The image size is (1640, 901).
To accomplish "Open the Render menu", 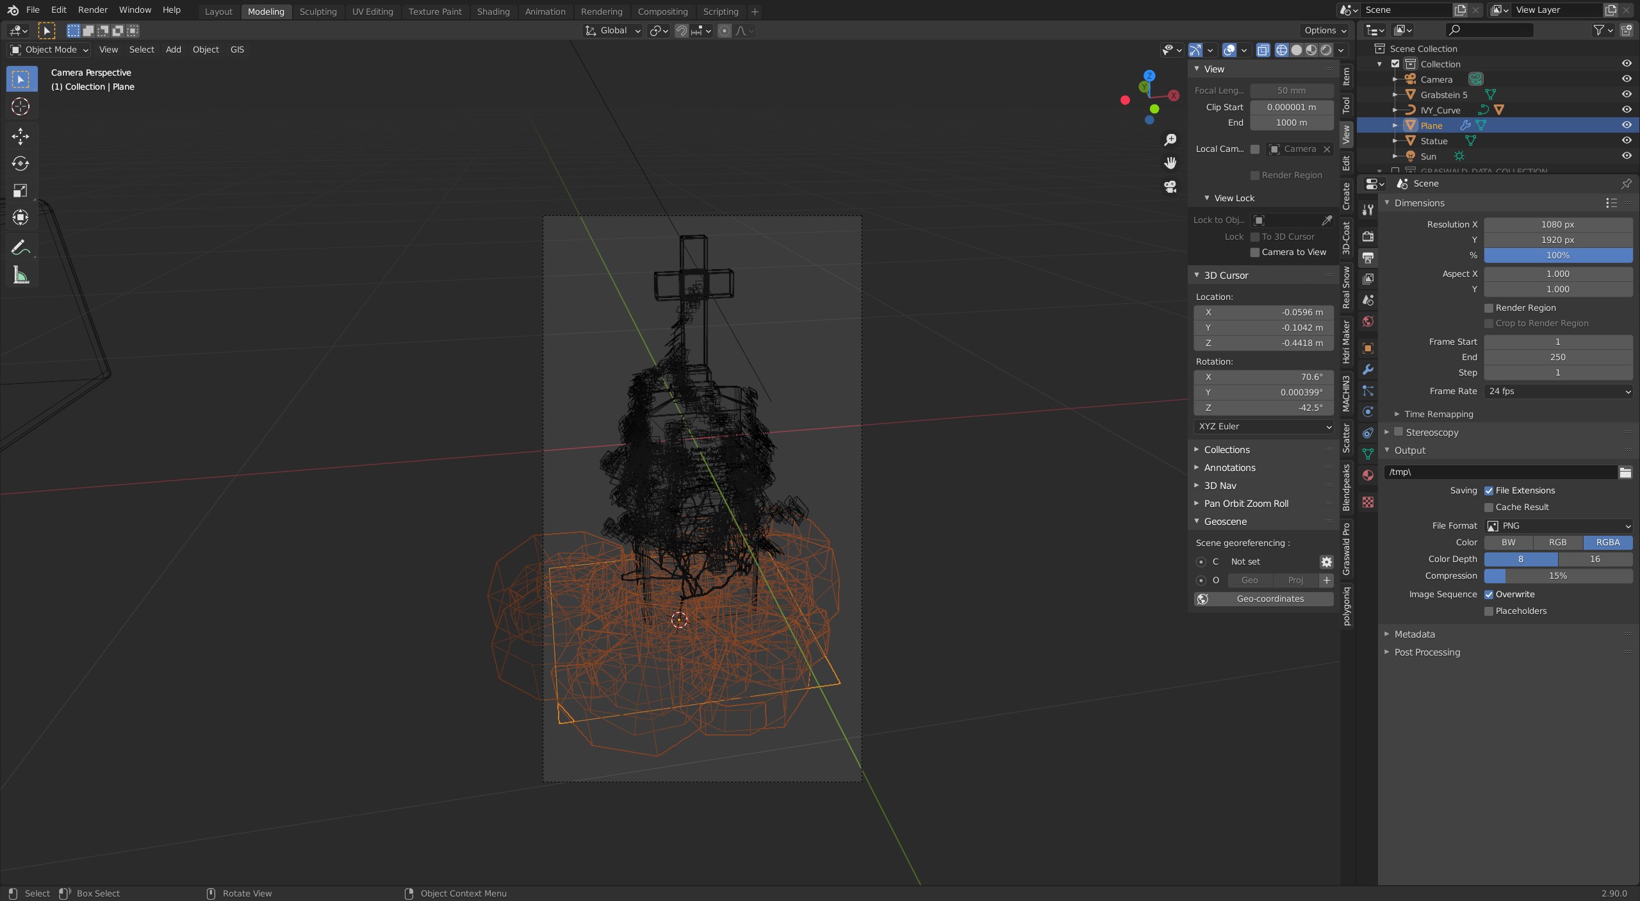I will [x=93, y=10].
